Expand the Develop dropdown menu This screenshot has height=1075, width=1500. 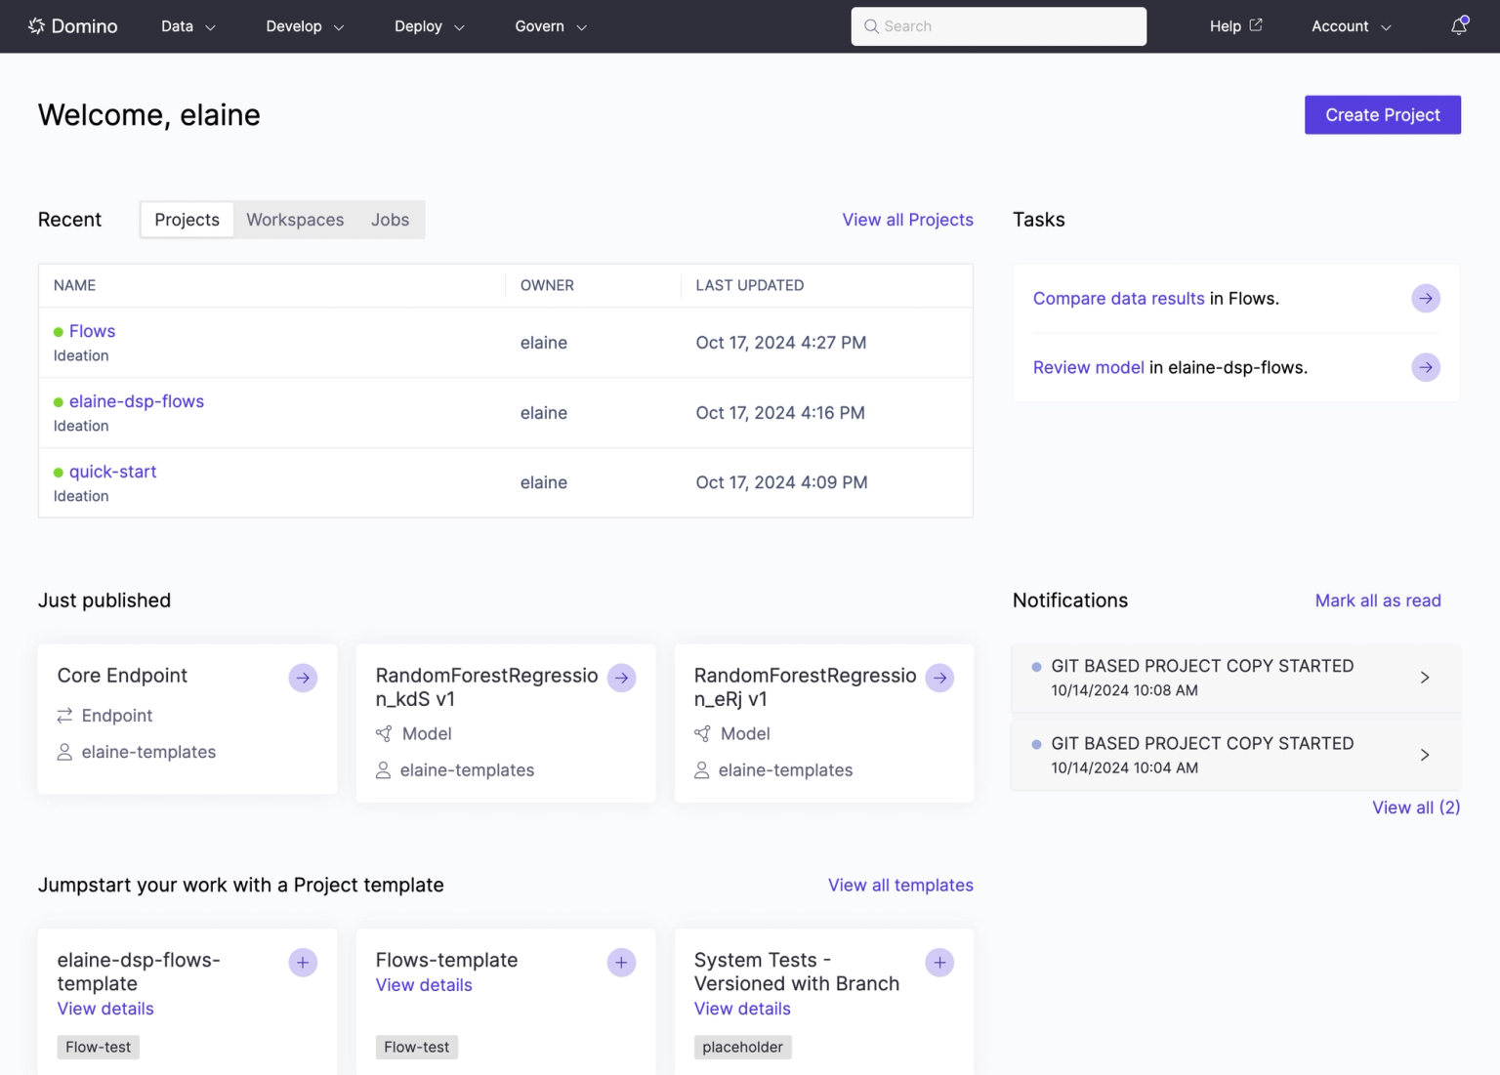coord(305,26)
